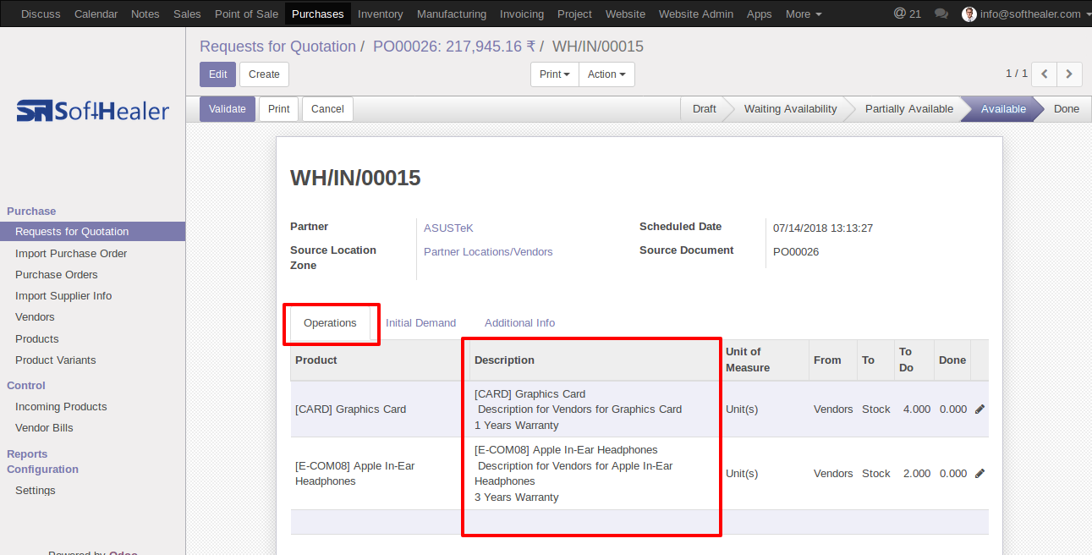Click the user avatar next to info@softhealer.com
Viewport: 1092px width, 555px height.
pos(969,14)
